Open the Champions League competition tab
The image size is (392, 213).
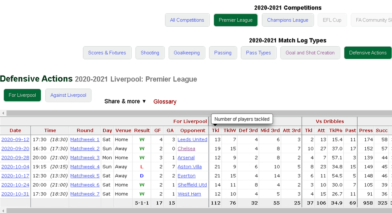287,20
